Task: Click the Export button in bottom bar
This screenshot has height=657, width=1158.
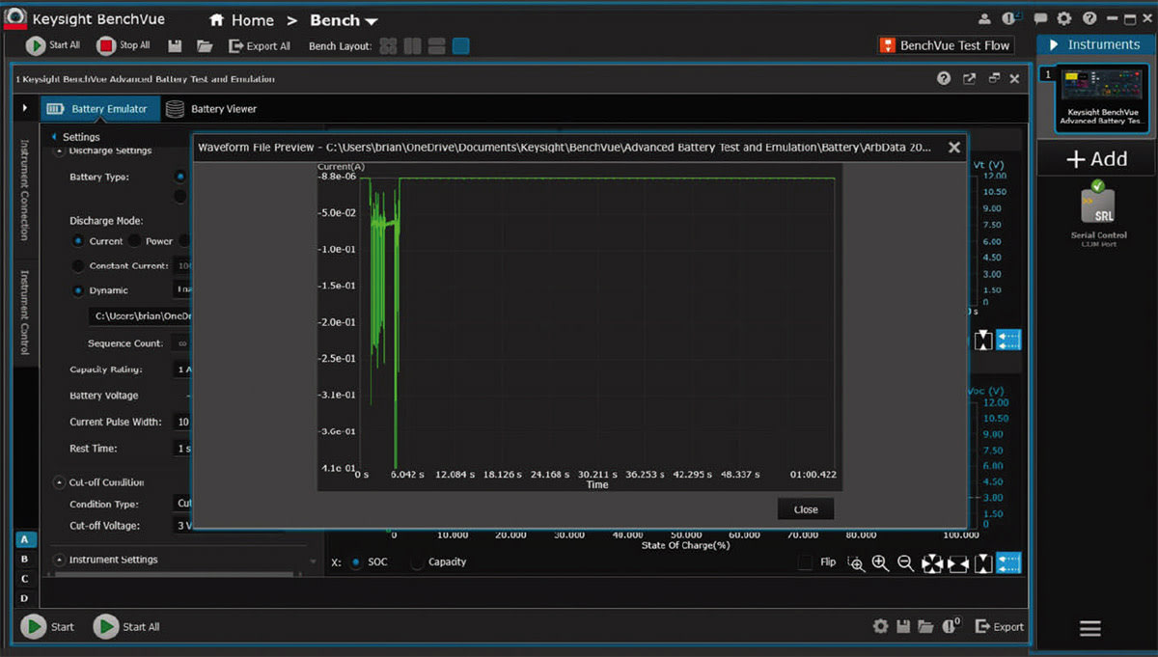Action: (1000, 626)
